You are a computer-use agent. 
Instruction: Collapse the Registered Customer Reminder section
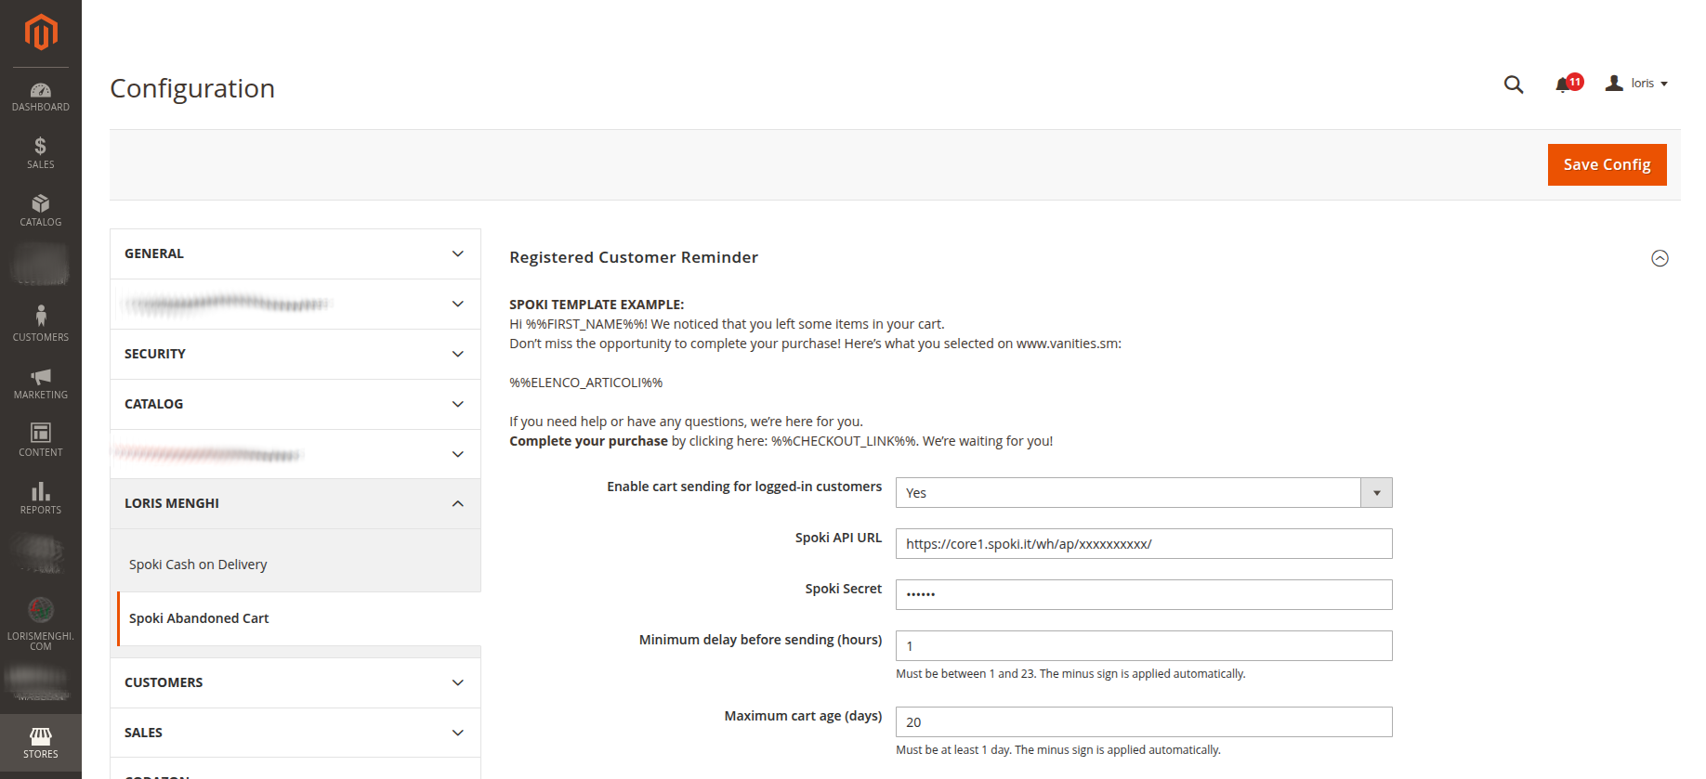(1660, 258)
